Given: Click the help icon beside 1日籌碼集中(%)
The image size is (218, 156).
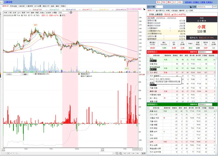Looking at the screenshot, I should coord(170,31).
